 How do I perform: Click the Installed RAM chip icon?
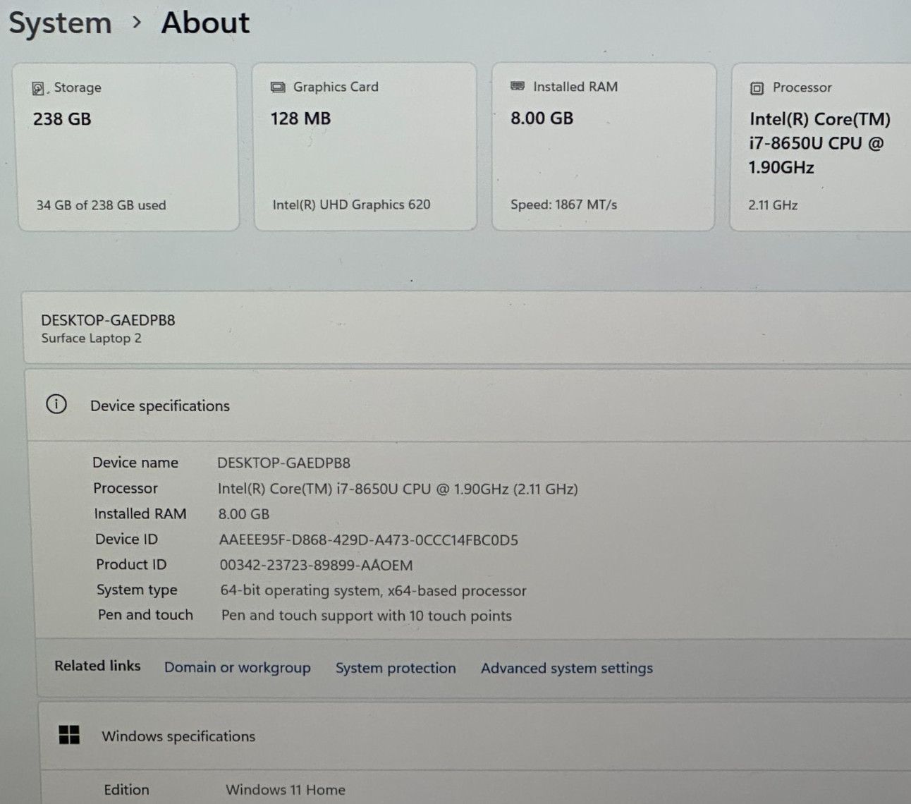[518, 86]
